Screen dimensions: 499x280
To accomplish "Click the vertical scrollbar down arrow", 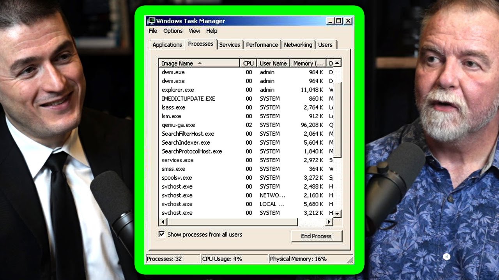I will (x=338, y=213).
